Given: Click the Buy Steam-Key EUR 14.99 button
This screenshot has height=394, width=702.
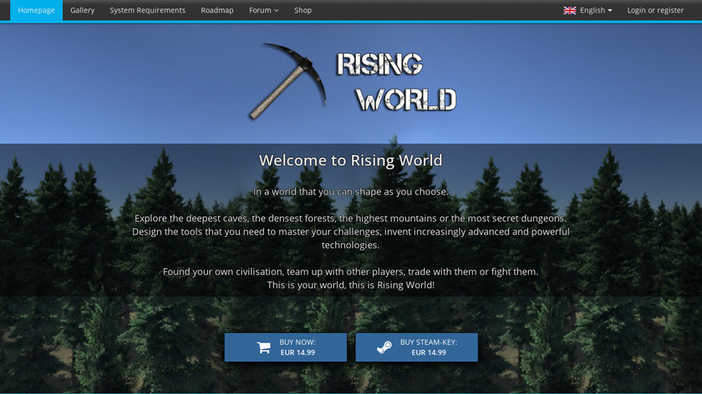Looking at the screenshot, I should click(x=416, y=347).
